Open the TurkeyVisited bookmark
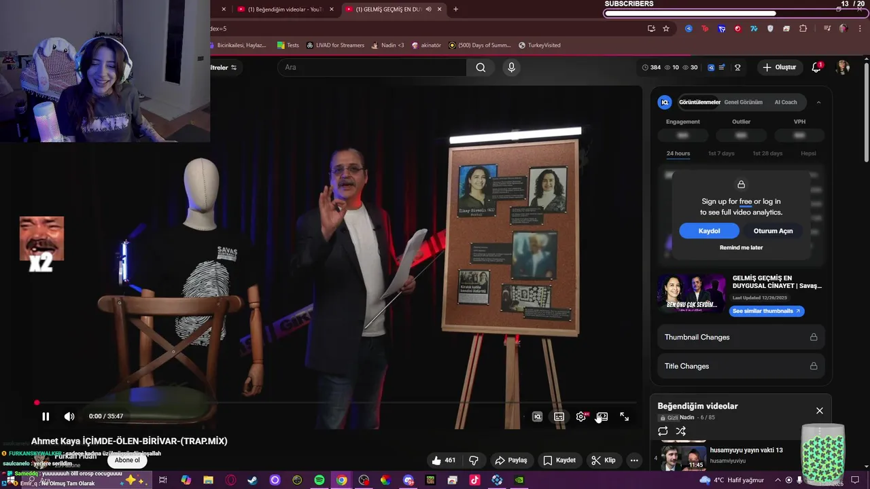This screenshot has width=870, height=489. (x=539, y=46)
